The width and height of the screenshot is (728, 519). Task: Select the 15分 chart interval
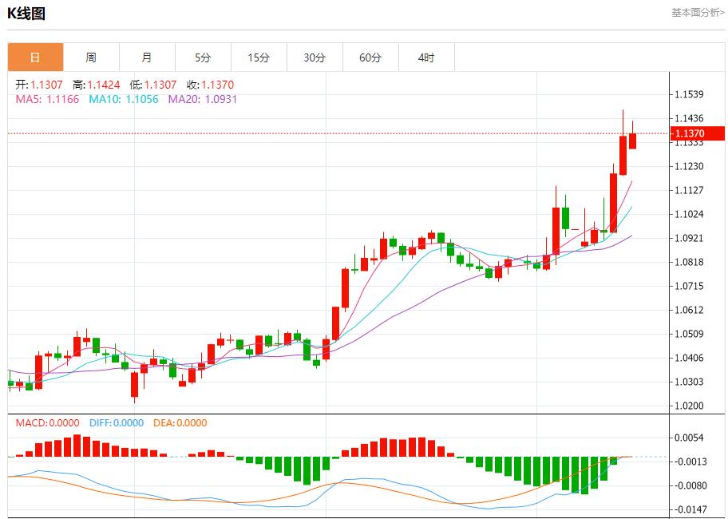(259, 57)
